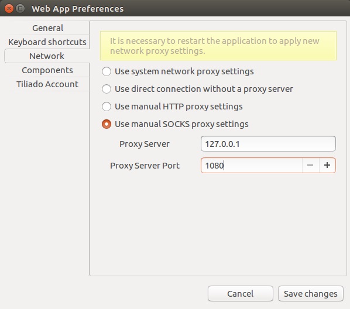Go to Tiliado Account tab

(47, 84)
